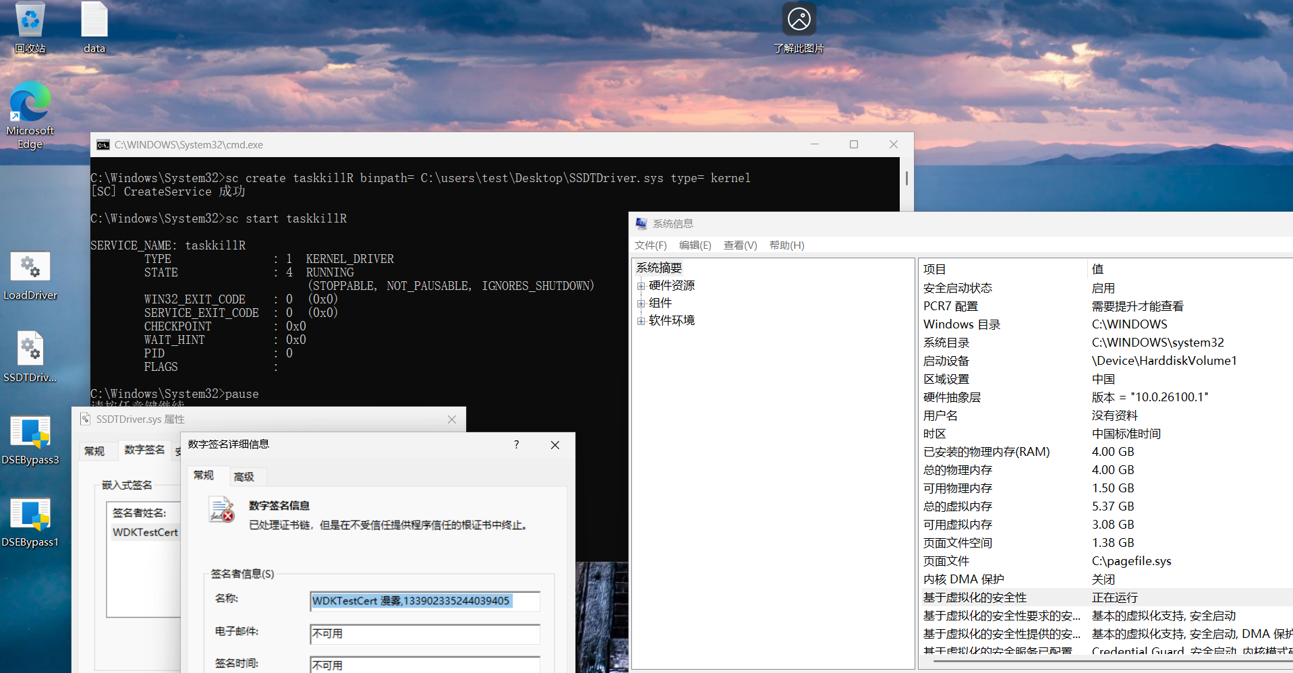Expand the 软件环境 tree node

point(641,320)
